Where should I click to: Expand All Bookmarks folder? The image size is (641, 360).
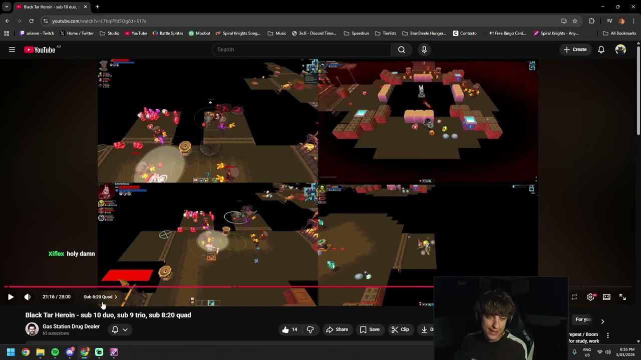619,33
